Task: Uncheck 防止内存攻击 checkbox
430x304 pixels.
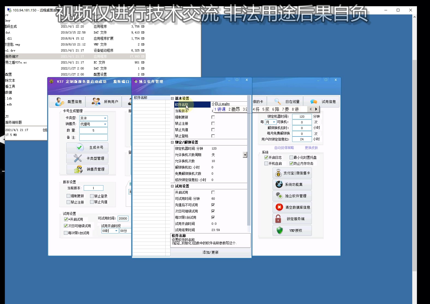Action: click(291, 163)
